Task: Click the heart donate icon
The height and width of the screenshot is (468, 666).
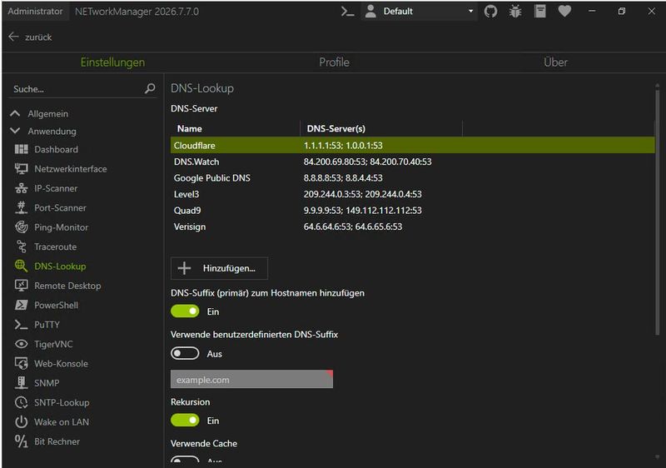Action: [x=564, y=11]
